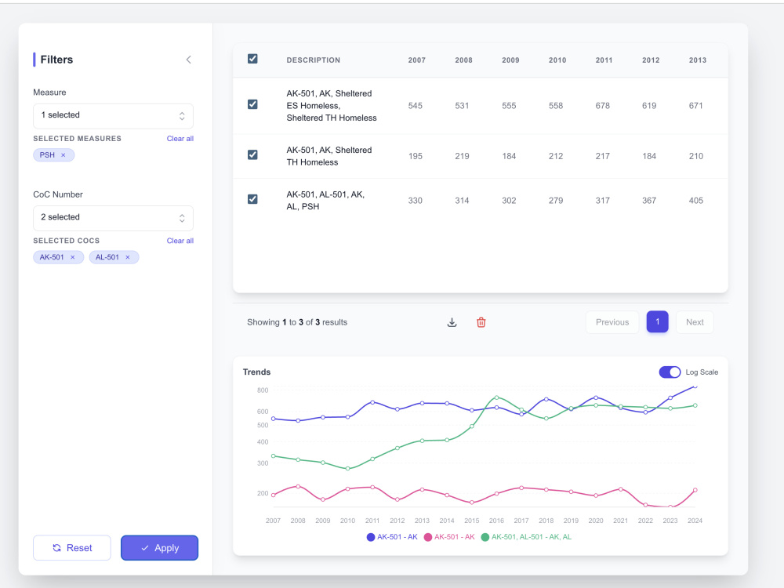This screenshot has height=588, width=784.
Task: Toggle the pink AK-501 - AK legend entry
Action: click(449, 537)
